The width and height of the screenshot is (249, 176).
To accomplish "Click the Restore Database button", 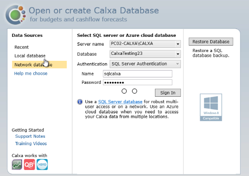I will (211, 41).
